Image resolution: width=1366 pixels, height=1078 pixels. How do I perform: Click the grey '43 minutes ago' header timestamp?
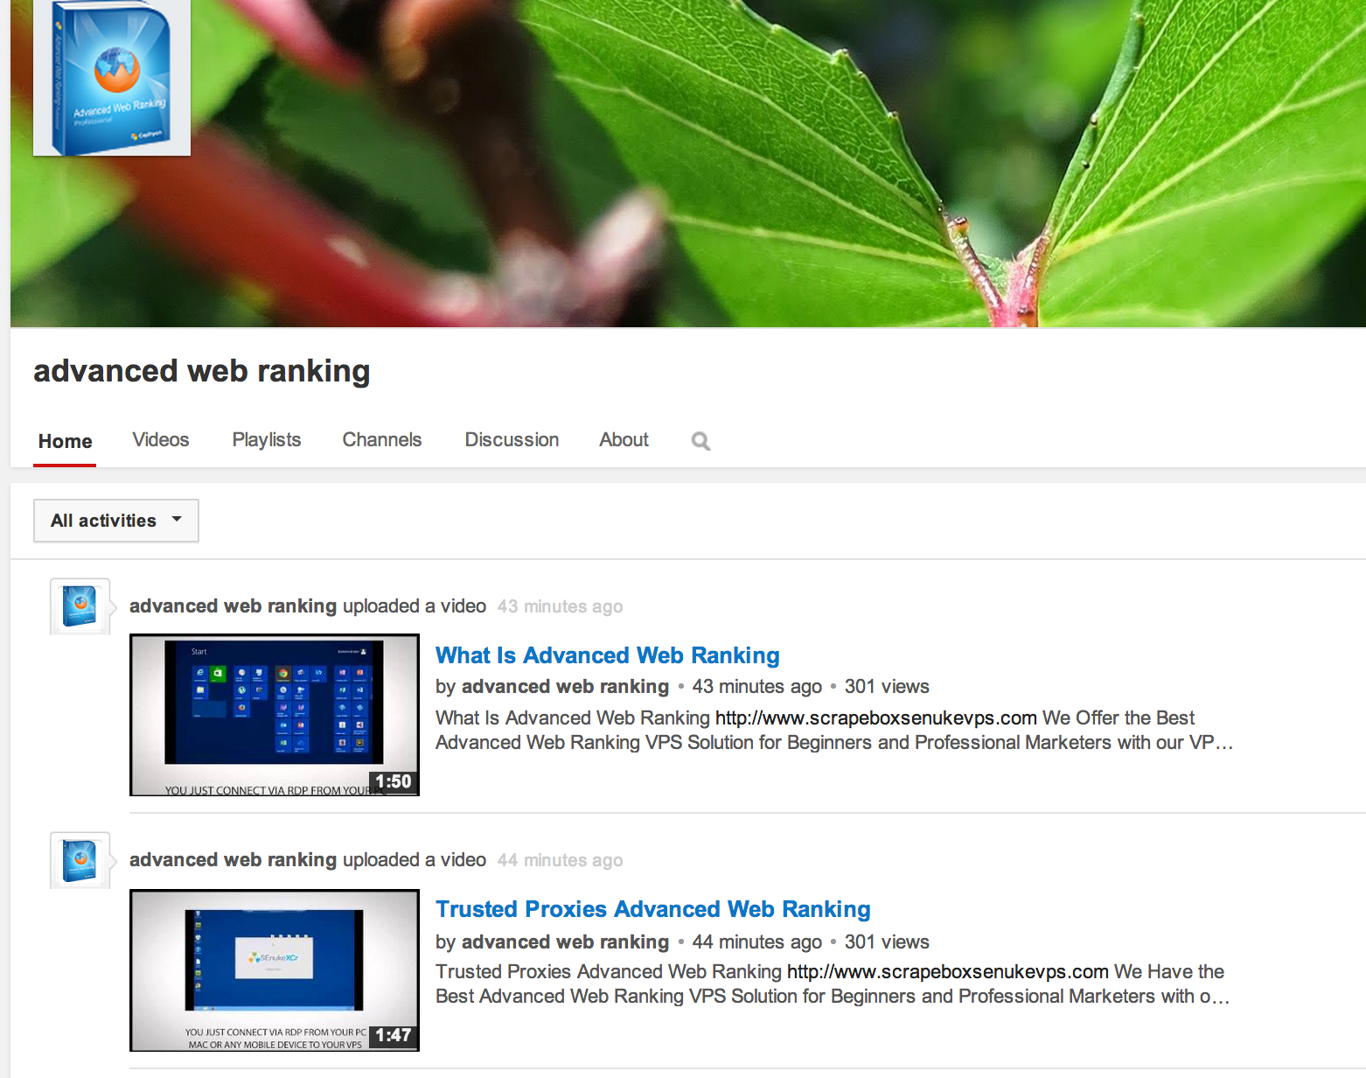coord(561,606)
